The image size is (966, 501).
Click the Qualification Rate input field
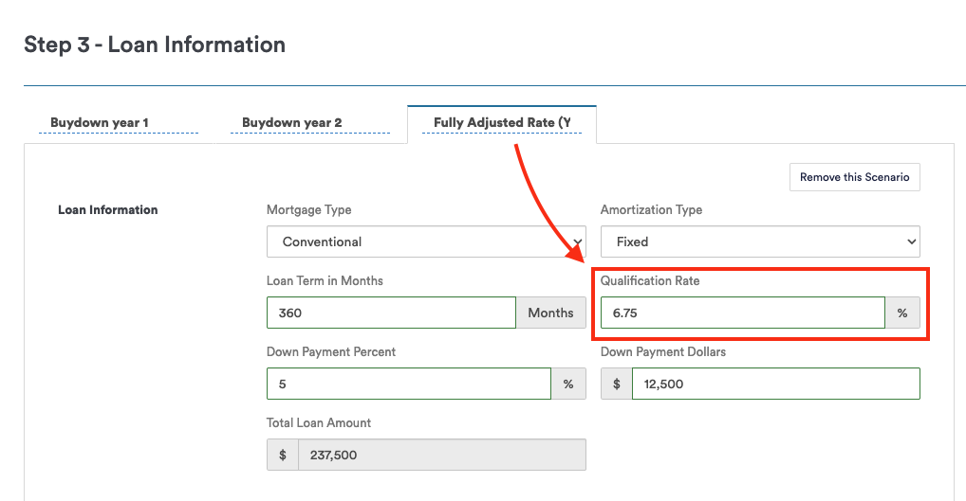pos(743,313)
